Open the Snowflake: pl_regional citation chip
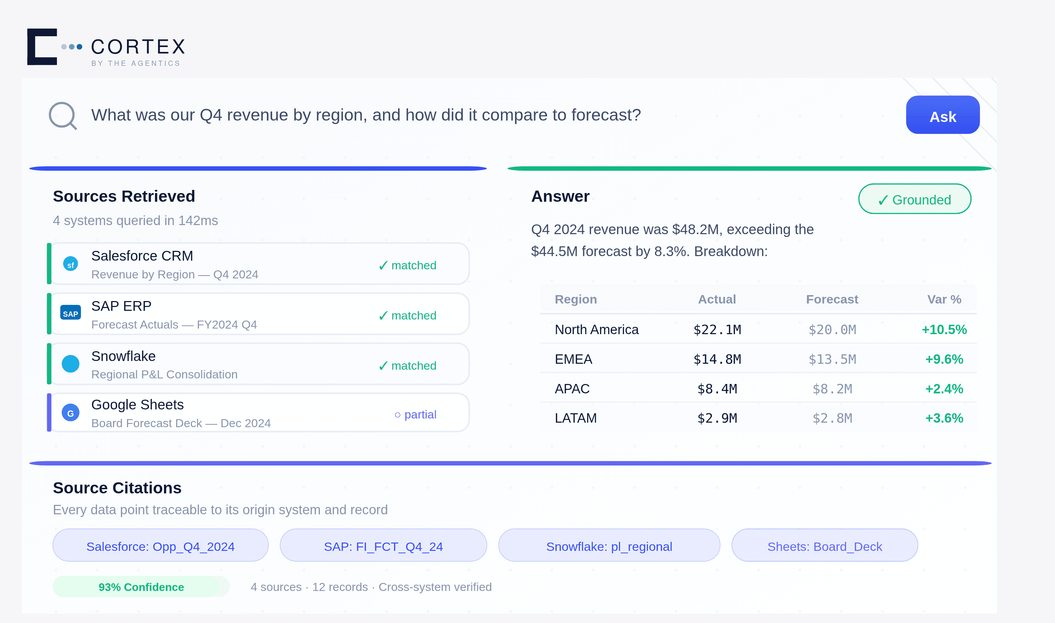This screenshot has height=623, width=1055. (609, 546)
